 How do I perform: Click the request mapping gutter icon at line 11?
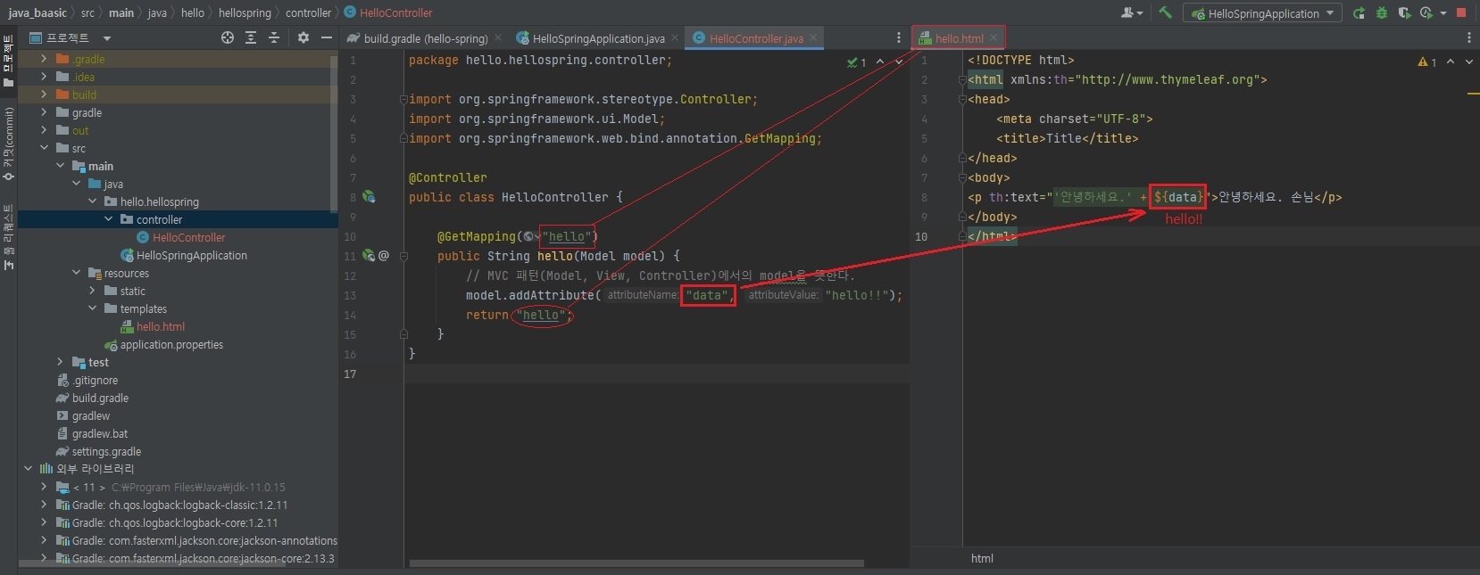point(369,256)
